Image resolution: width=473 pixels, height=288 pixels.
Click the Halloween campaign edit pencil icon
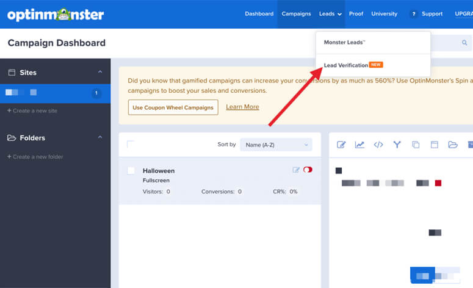(x=296, y=170)
